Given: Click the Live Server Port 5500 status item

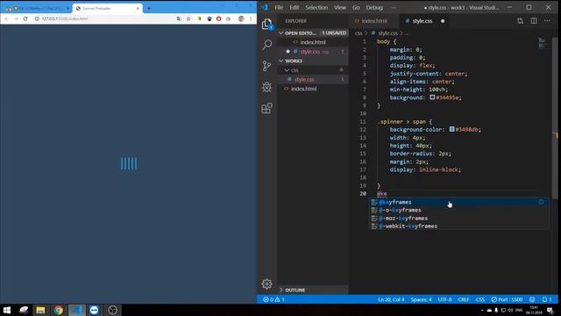Looking at the screenshot, I should tap(507, 299).
